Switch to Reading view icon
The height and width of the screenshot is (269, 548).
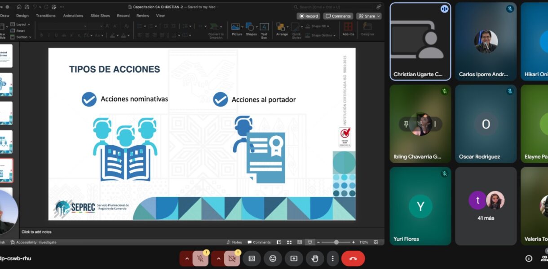300,242
